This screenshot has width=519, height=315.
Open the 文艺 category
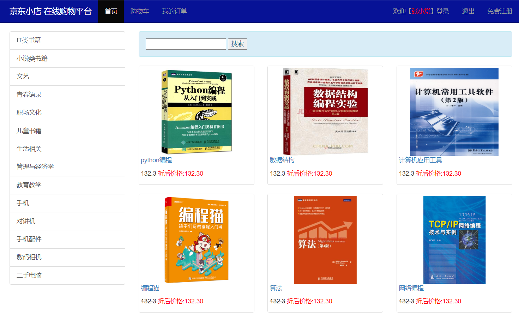pos(67,77)
